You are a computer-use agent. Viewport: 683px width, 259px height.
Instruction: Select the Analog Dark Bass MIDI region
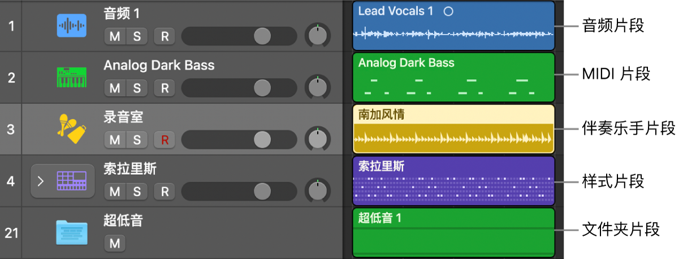[x=453, y=77]
